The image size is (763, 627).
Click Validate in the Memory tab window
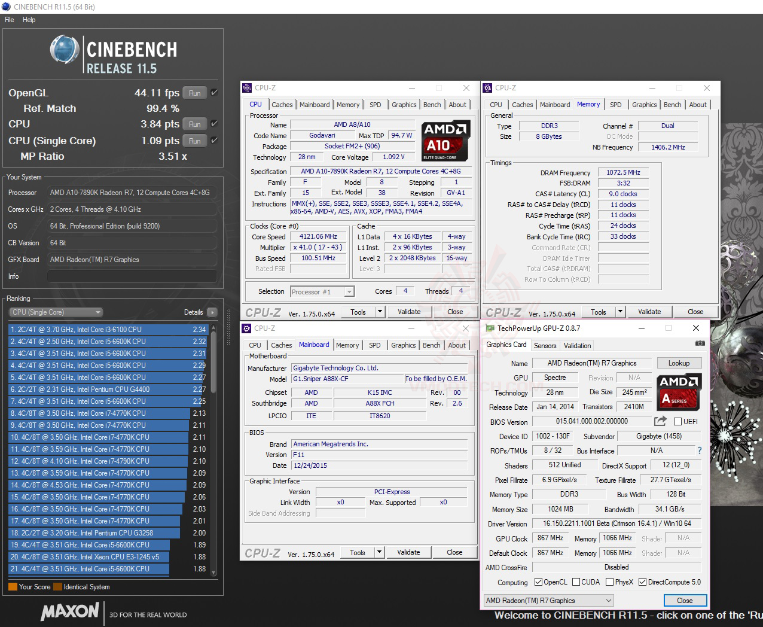[649, 312]
